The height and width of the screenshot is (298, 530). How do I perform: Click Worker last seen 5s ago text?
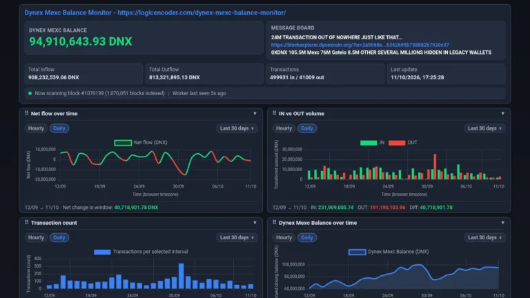tap(199, 93)
